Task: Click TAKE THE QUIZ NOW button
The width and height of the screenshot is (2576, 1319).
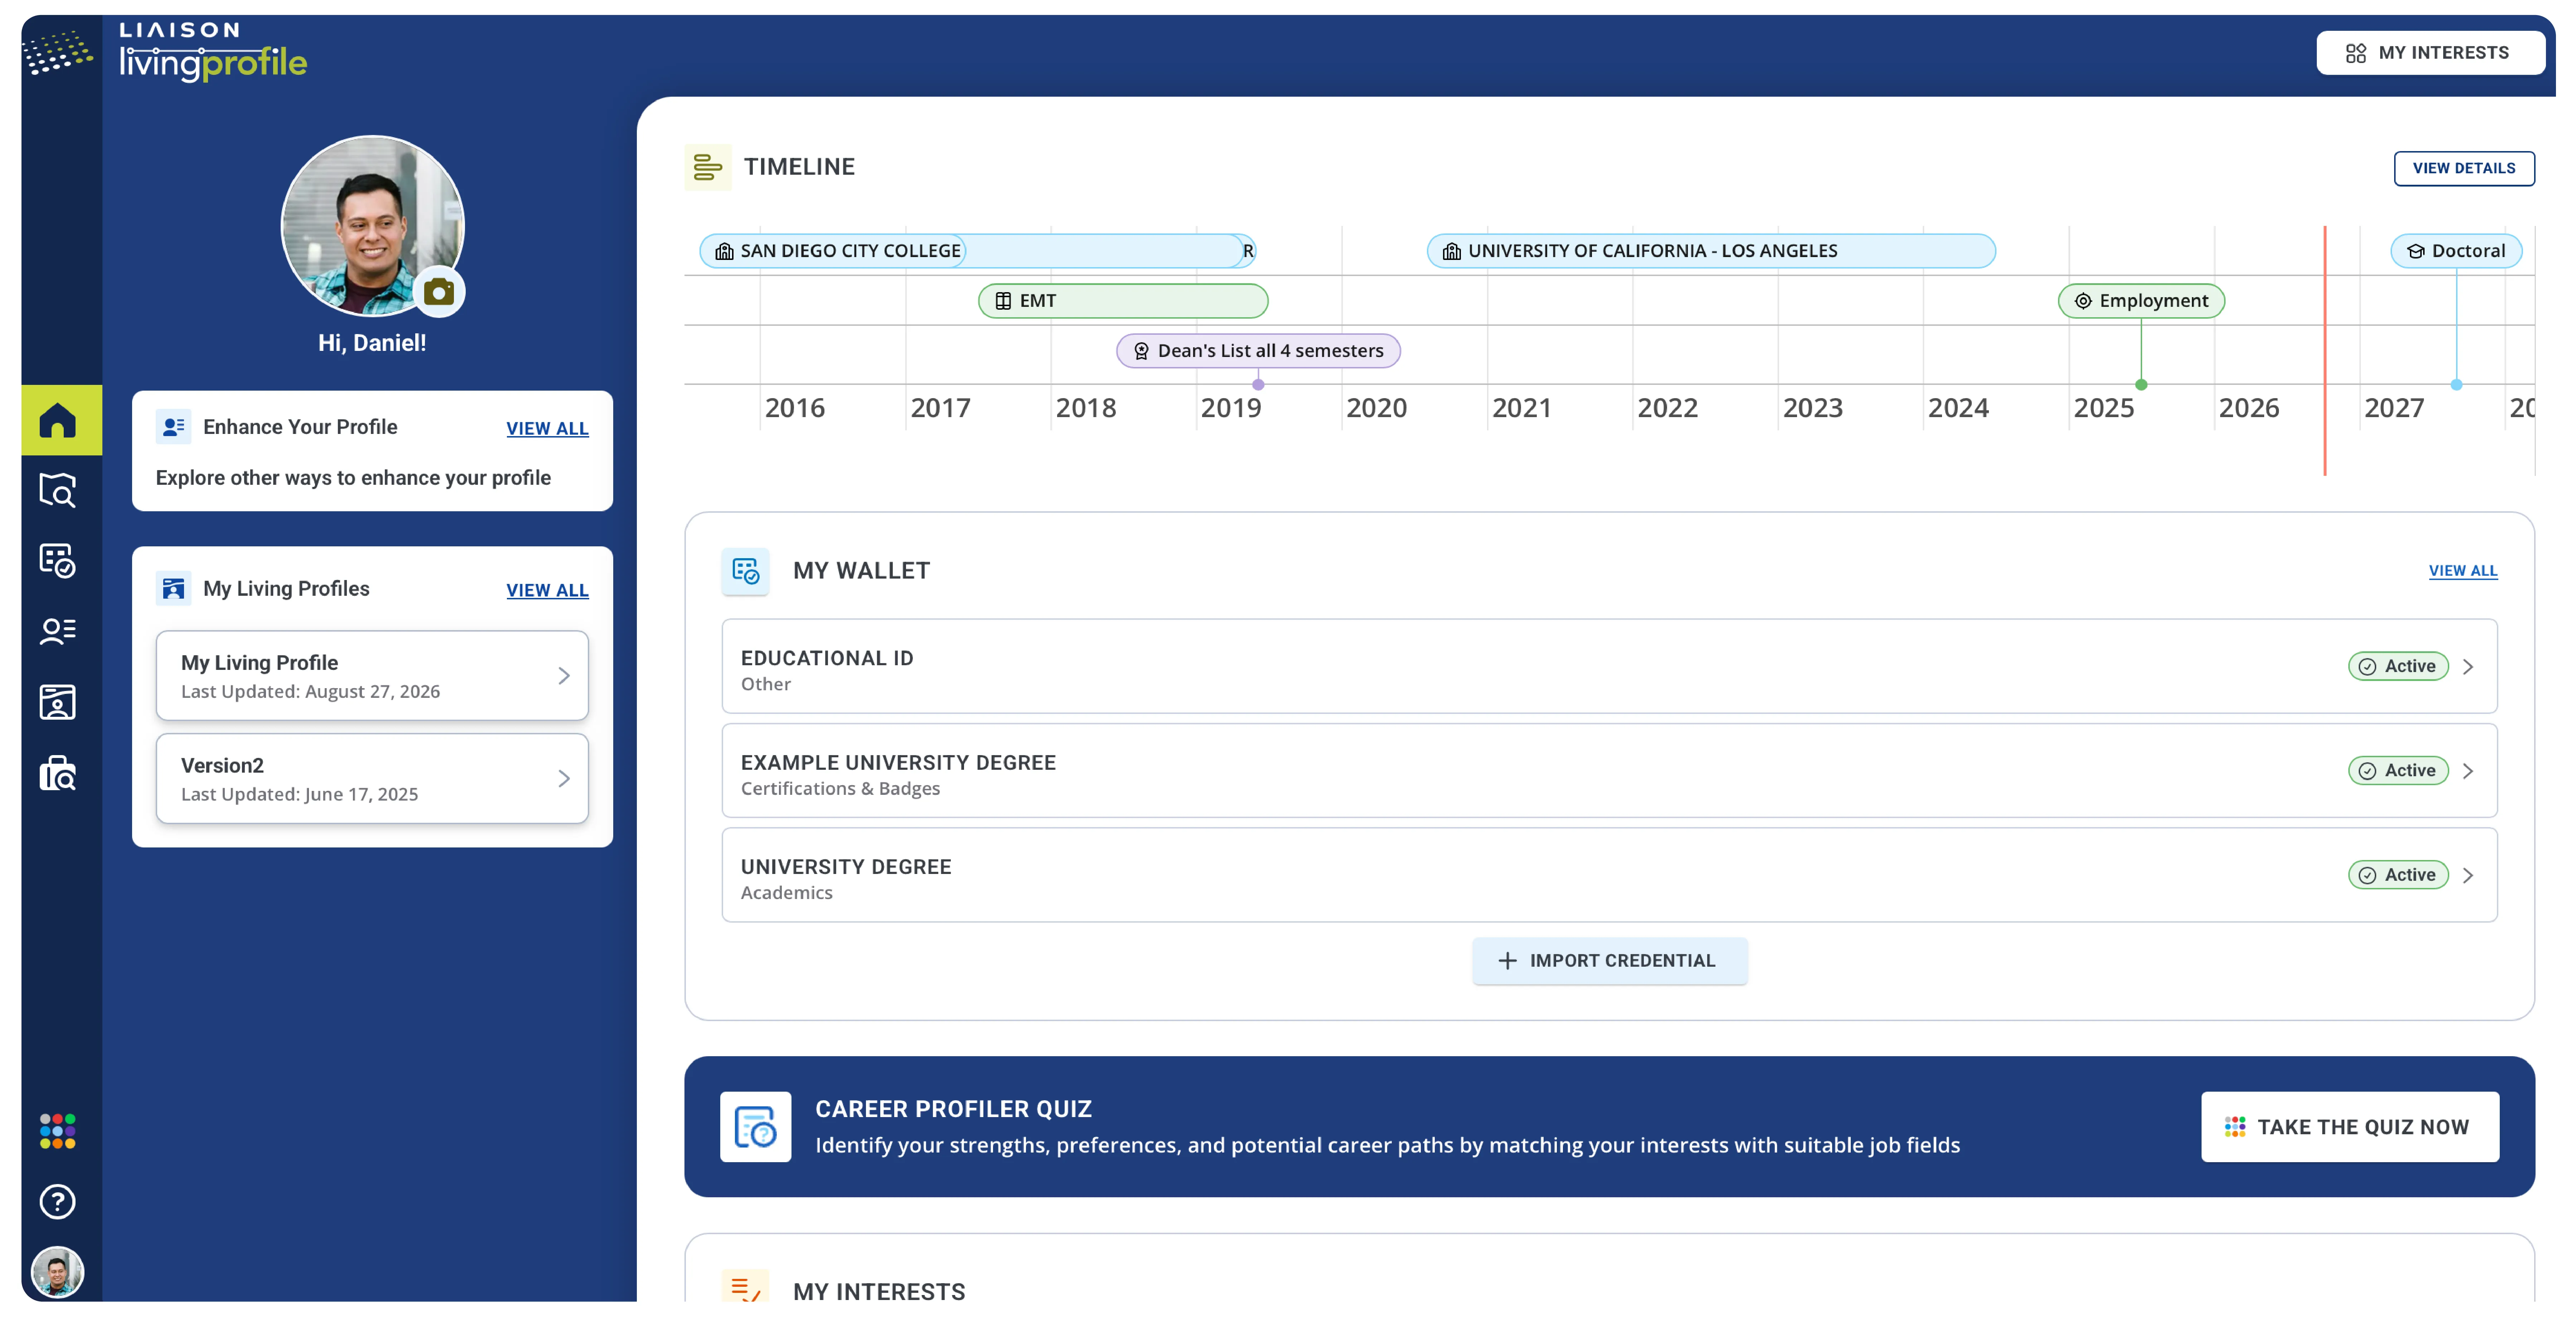Action: coord(2350,1127)
